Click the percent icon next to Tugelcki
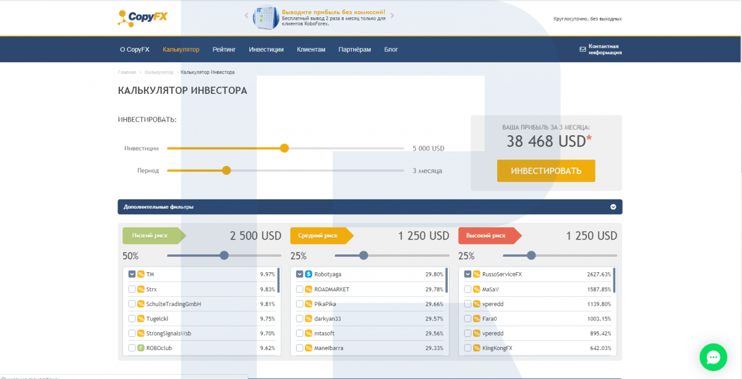Viewport: 742px width, 379px height. 141,319
